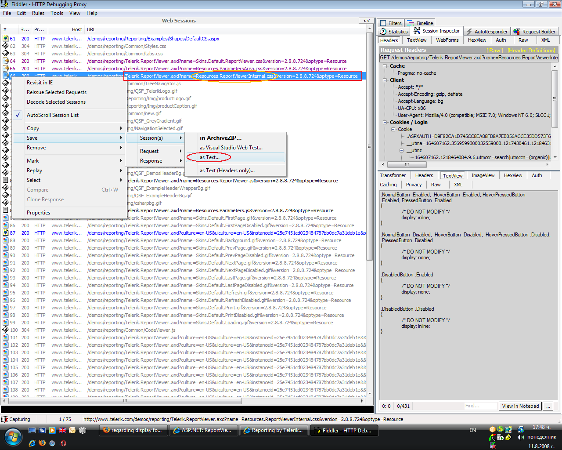Open the Statistics tab with stopwatch icon
This screenshot has width=562, height=450.
coord(394,32)
